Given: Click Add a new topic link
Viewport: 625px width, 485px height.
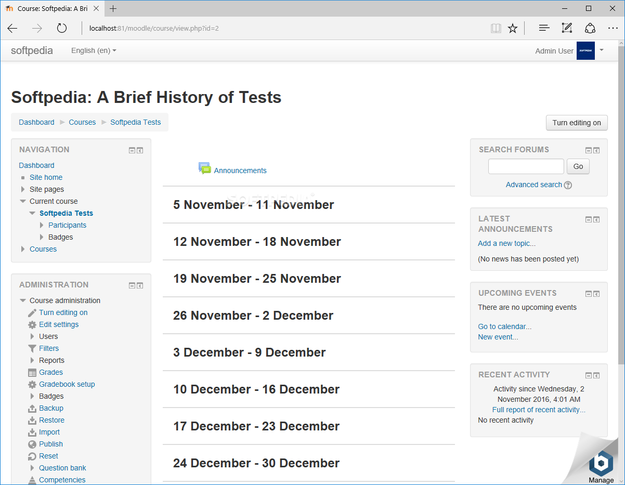Looking at the screenshot, I should (506, 243).
